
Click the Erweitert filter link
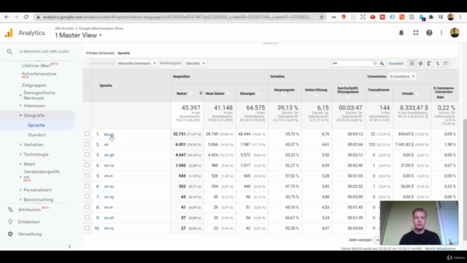tap(395, 64)
